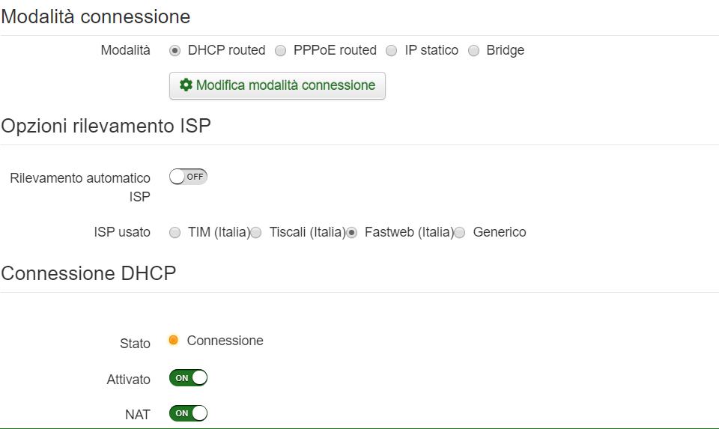Turn off the Attivato switch
The width and height of the screenshot is (719, 429).
[x=188, y=378]
